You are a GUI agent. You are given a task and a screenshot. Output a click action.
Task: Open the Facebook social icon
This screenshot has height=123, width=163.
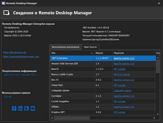pyautogui.click(x=14, y=109)
